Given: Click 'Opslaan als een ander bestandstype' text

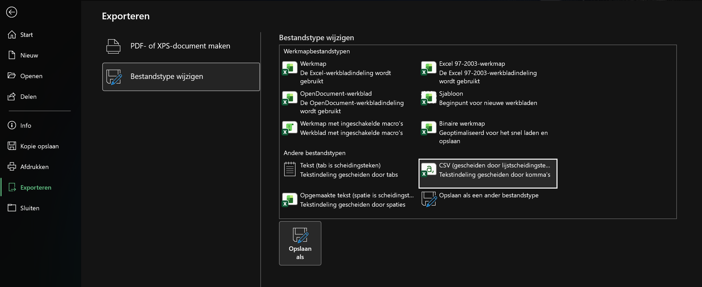Looking at the screenshot, I should tap(489, 195).
